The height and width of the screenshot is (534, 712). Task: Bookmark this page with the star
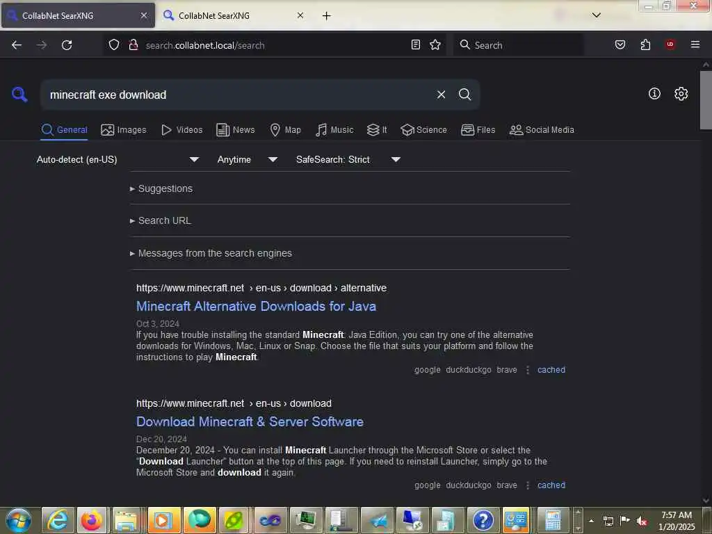[435, 44]
